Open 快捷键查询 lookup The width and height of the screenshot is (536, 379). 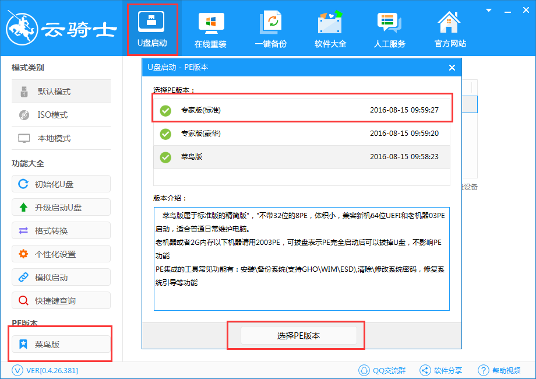coord(61,301)
